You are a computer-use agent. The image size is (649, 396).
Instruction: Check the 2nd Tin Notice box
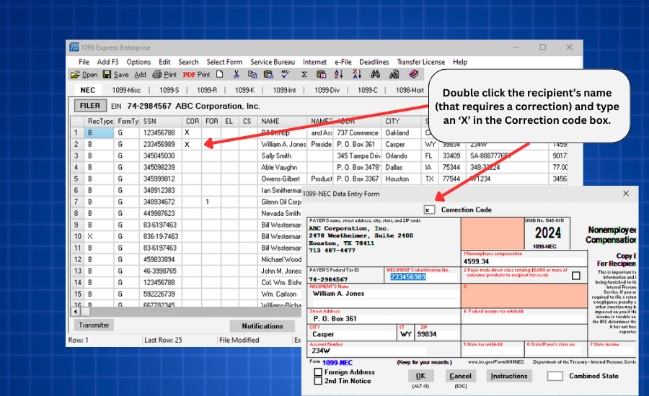click(318, 381)
